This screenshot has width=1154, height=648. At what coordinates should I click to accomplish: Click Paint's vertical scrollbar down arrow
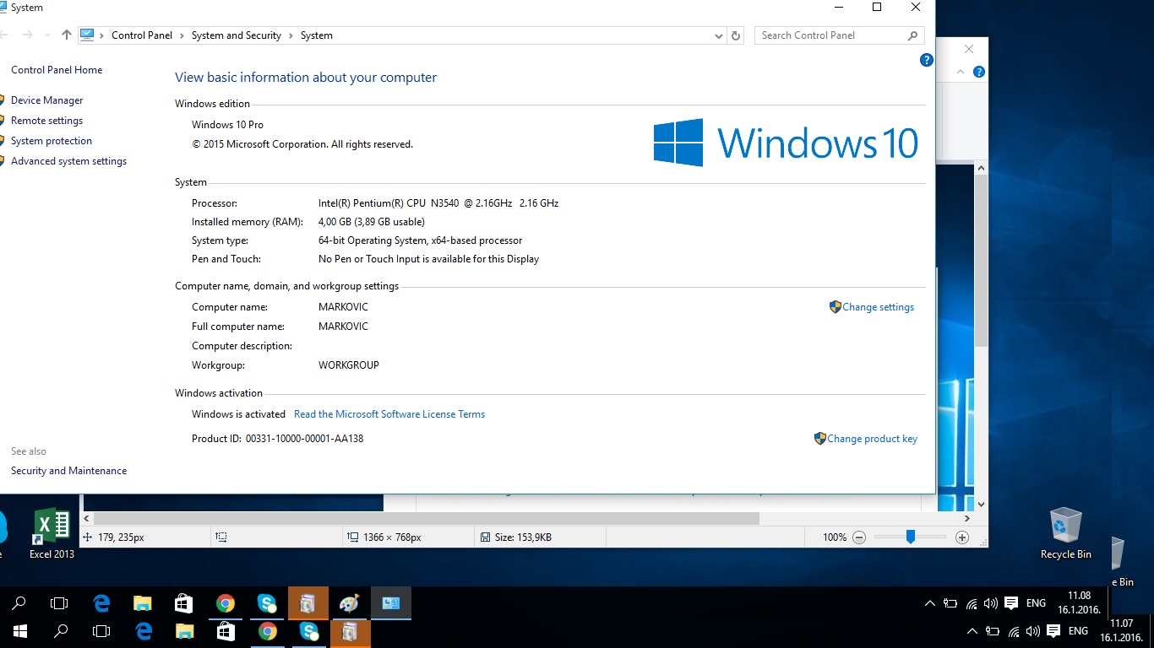981,504
